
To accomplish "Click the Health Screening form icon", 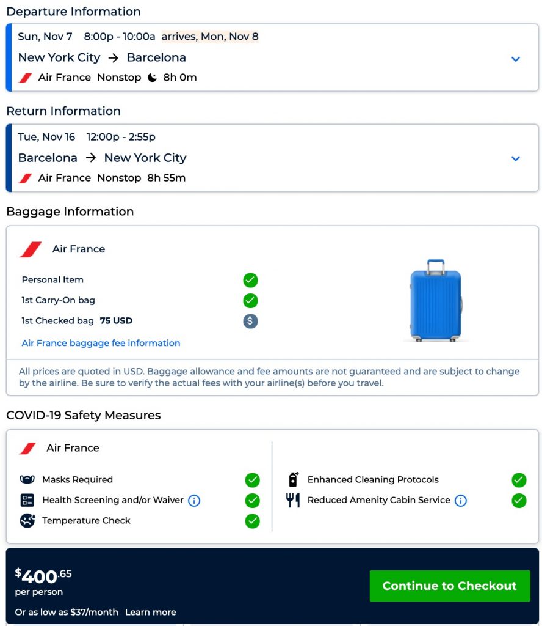I will (x=27, y=501).
